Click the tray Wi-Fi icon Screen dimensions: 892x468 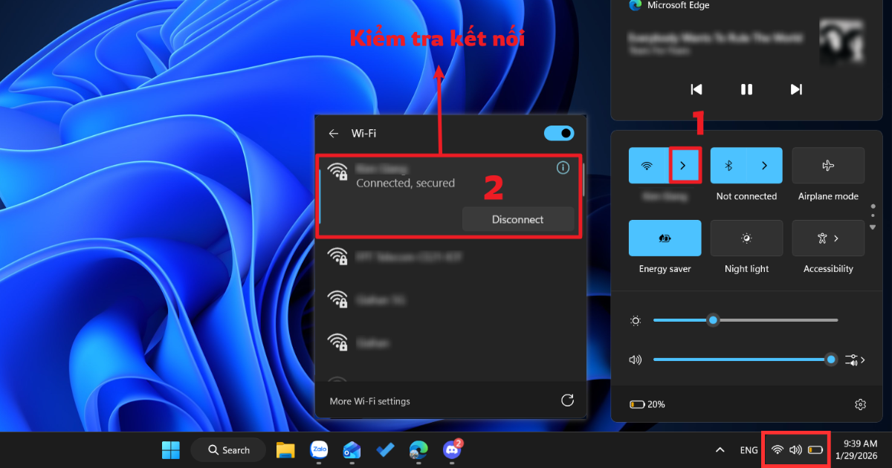777,449
